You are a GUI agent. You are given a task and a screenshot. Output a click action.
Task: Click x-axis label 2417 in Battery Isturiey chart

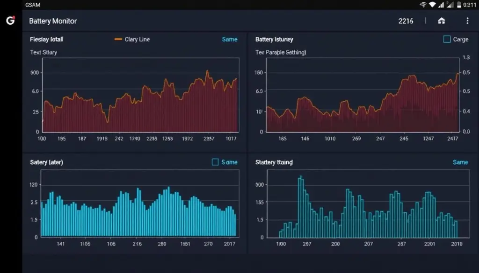tap(453, 139)
